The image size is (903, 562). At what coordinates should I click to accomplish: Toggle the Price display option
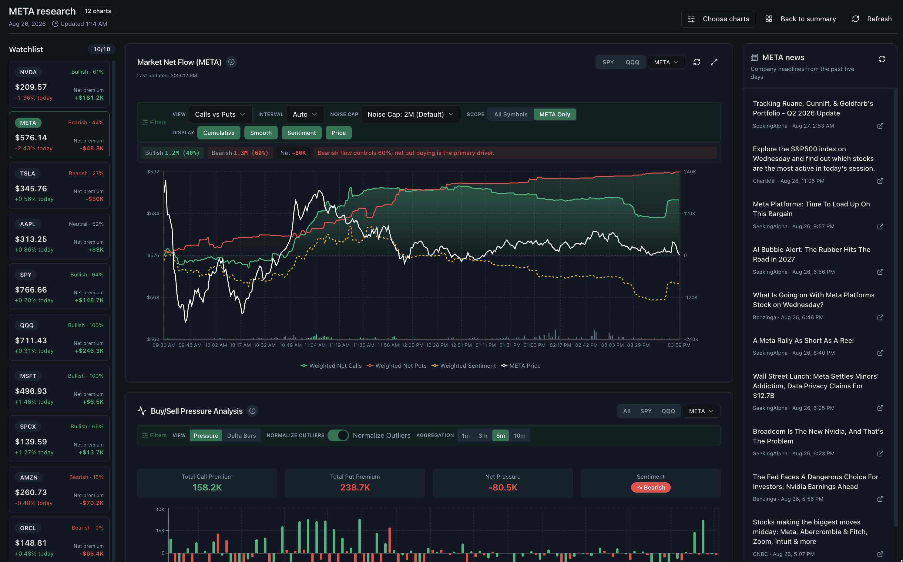[x=338, y=133]
